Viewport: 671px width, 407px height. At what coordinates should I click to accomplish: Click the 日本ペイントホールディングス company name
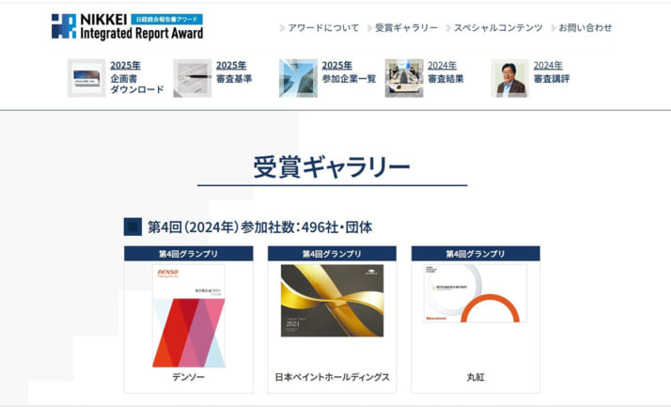click(x=332, y=377)
